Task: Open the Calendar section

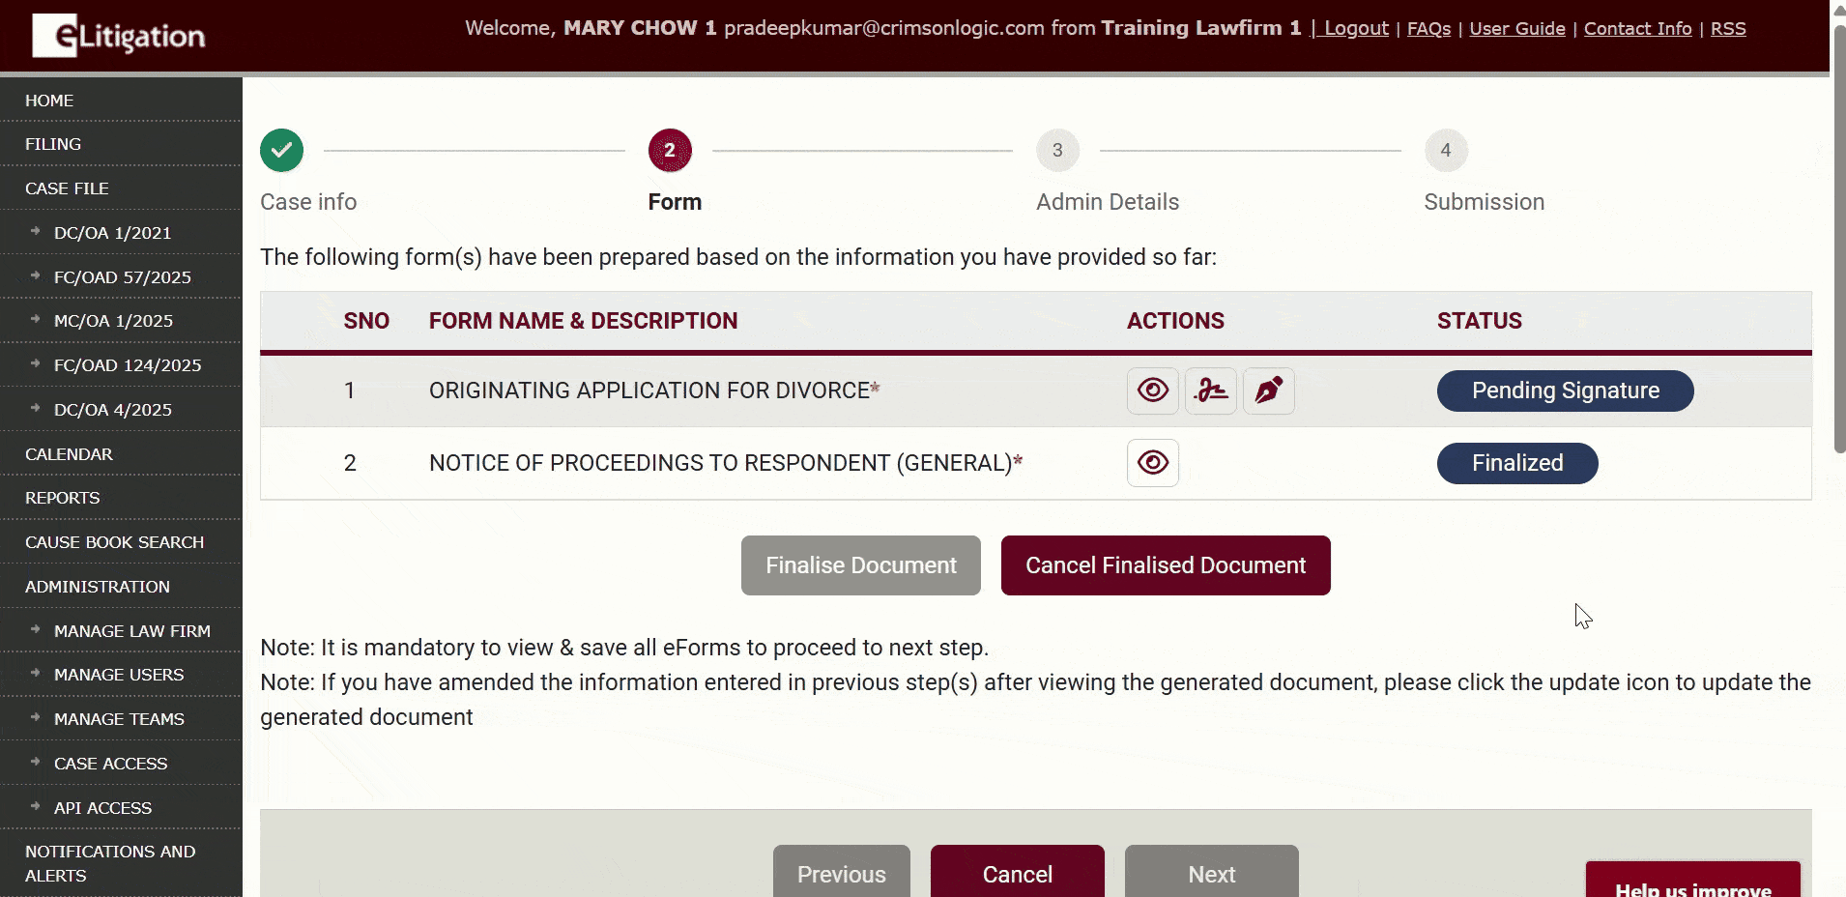Action: click(69, 454)
